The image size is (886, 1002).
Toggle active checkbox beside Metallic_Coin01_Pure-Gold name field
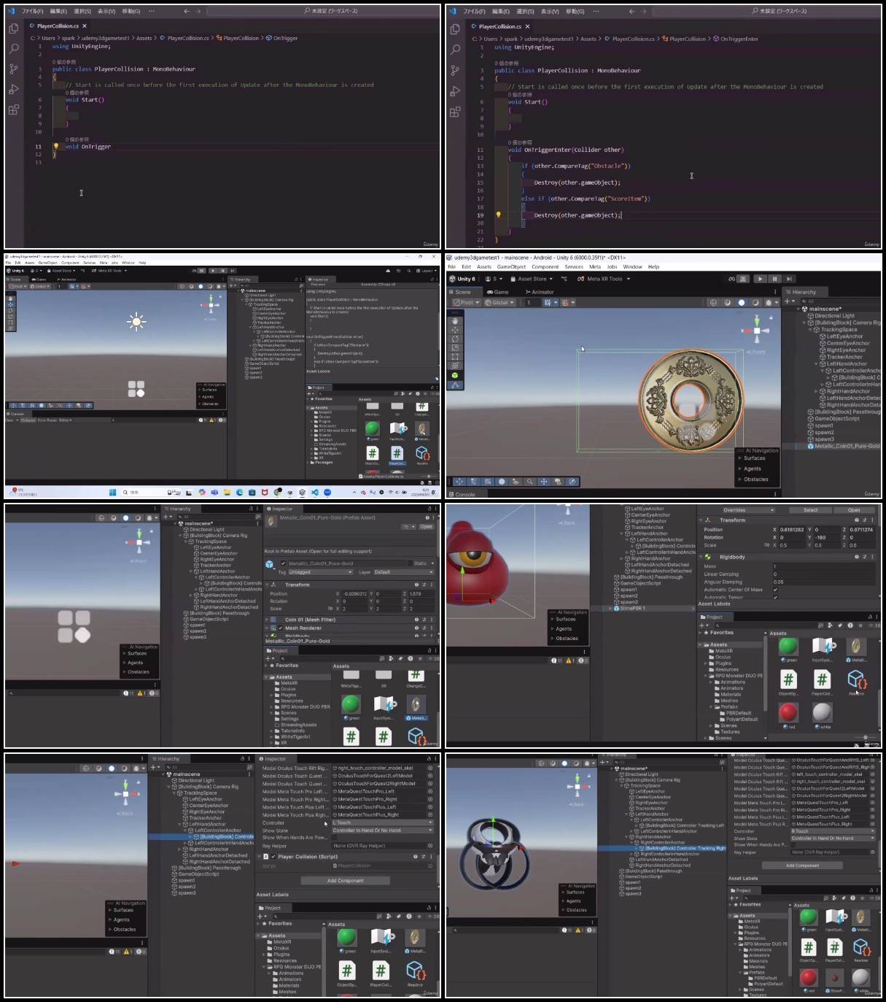(x=283, y=563)
